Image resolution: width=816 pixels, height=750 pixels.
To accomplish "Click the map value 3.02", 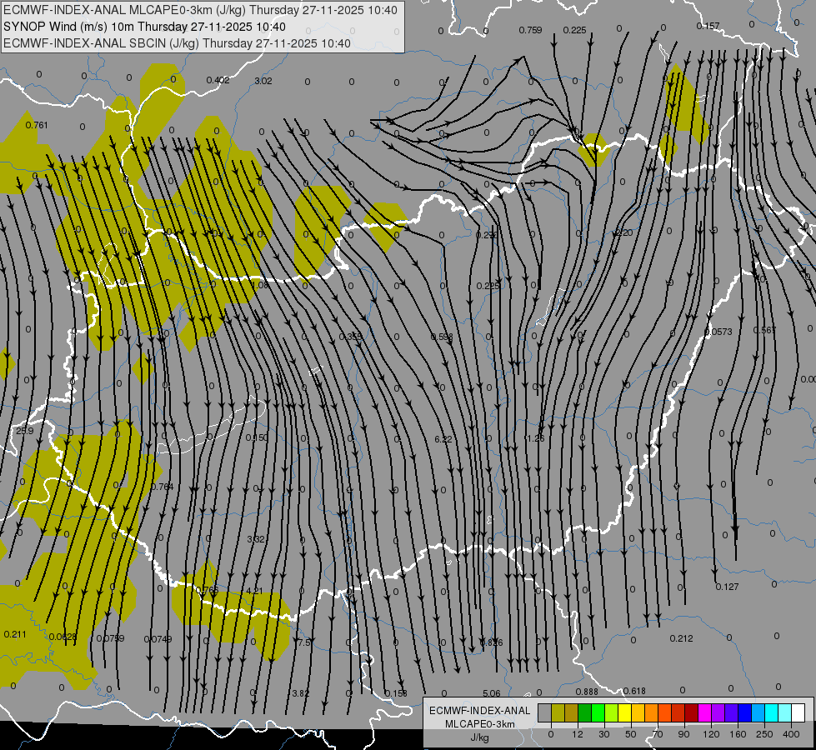I will click(263, 81).
